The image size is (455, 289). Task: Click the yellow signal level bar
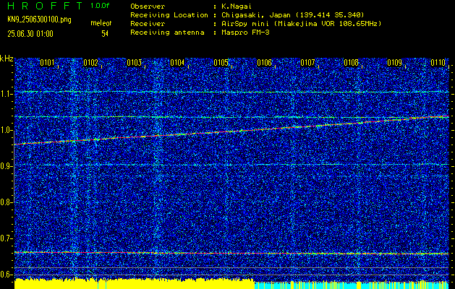(135, 283)
